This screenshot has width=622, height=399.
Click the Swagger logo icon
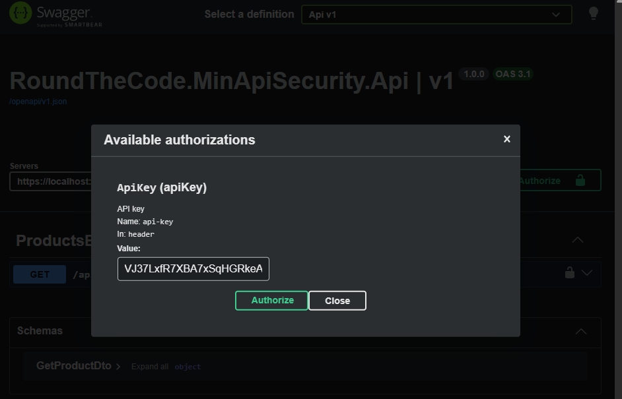[19, 13]
